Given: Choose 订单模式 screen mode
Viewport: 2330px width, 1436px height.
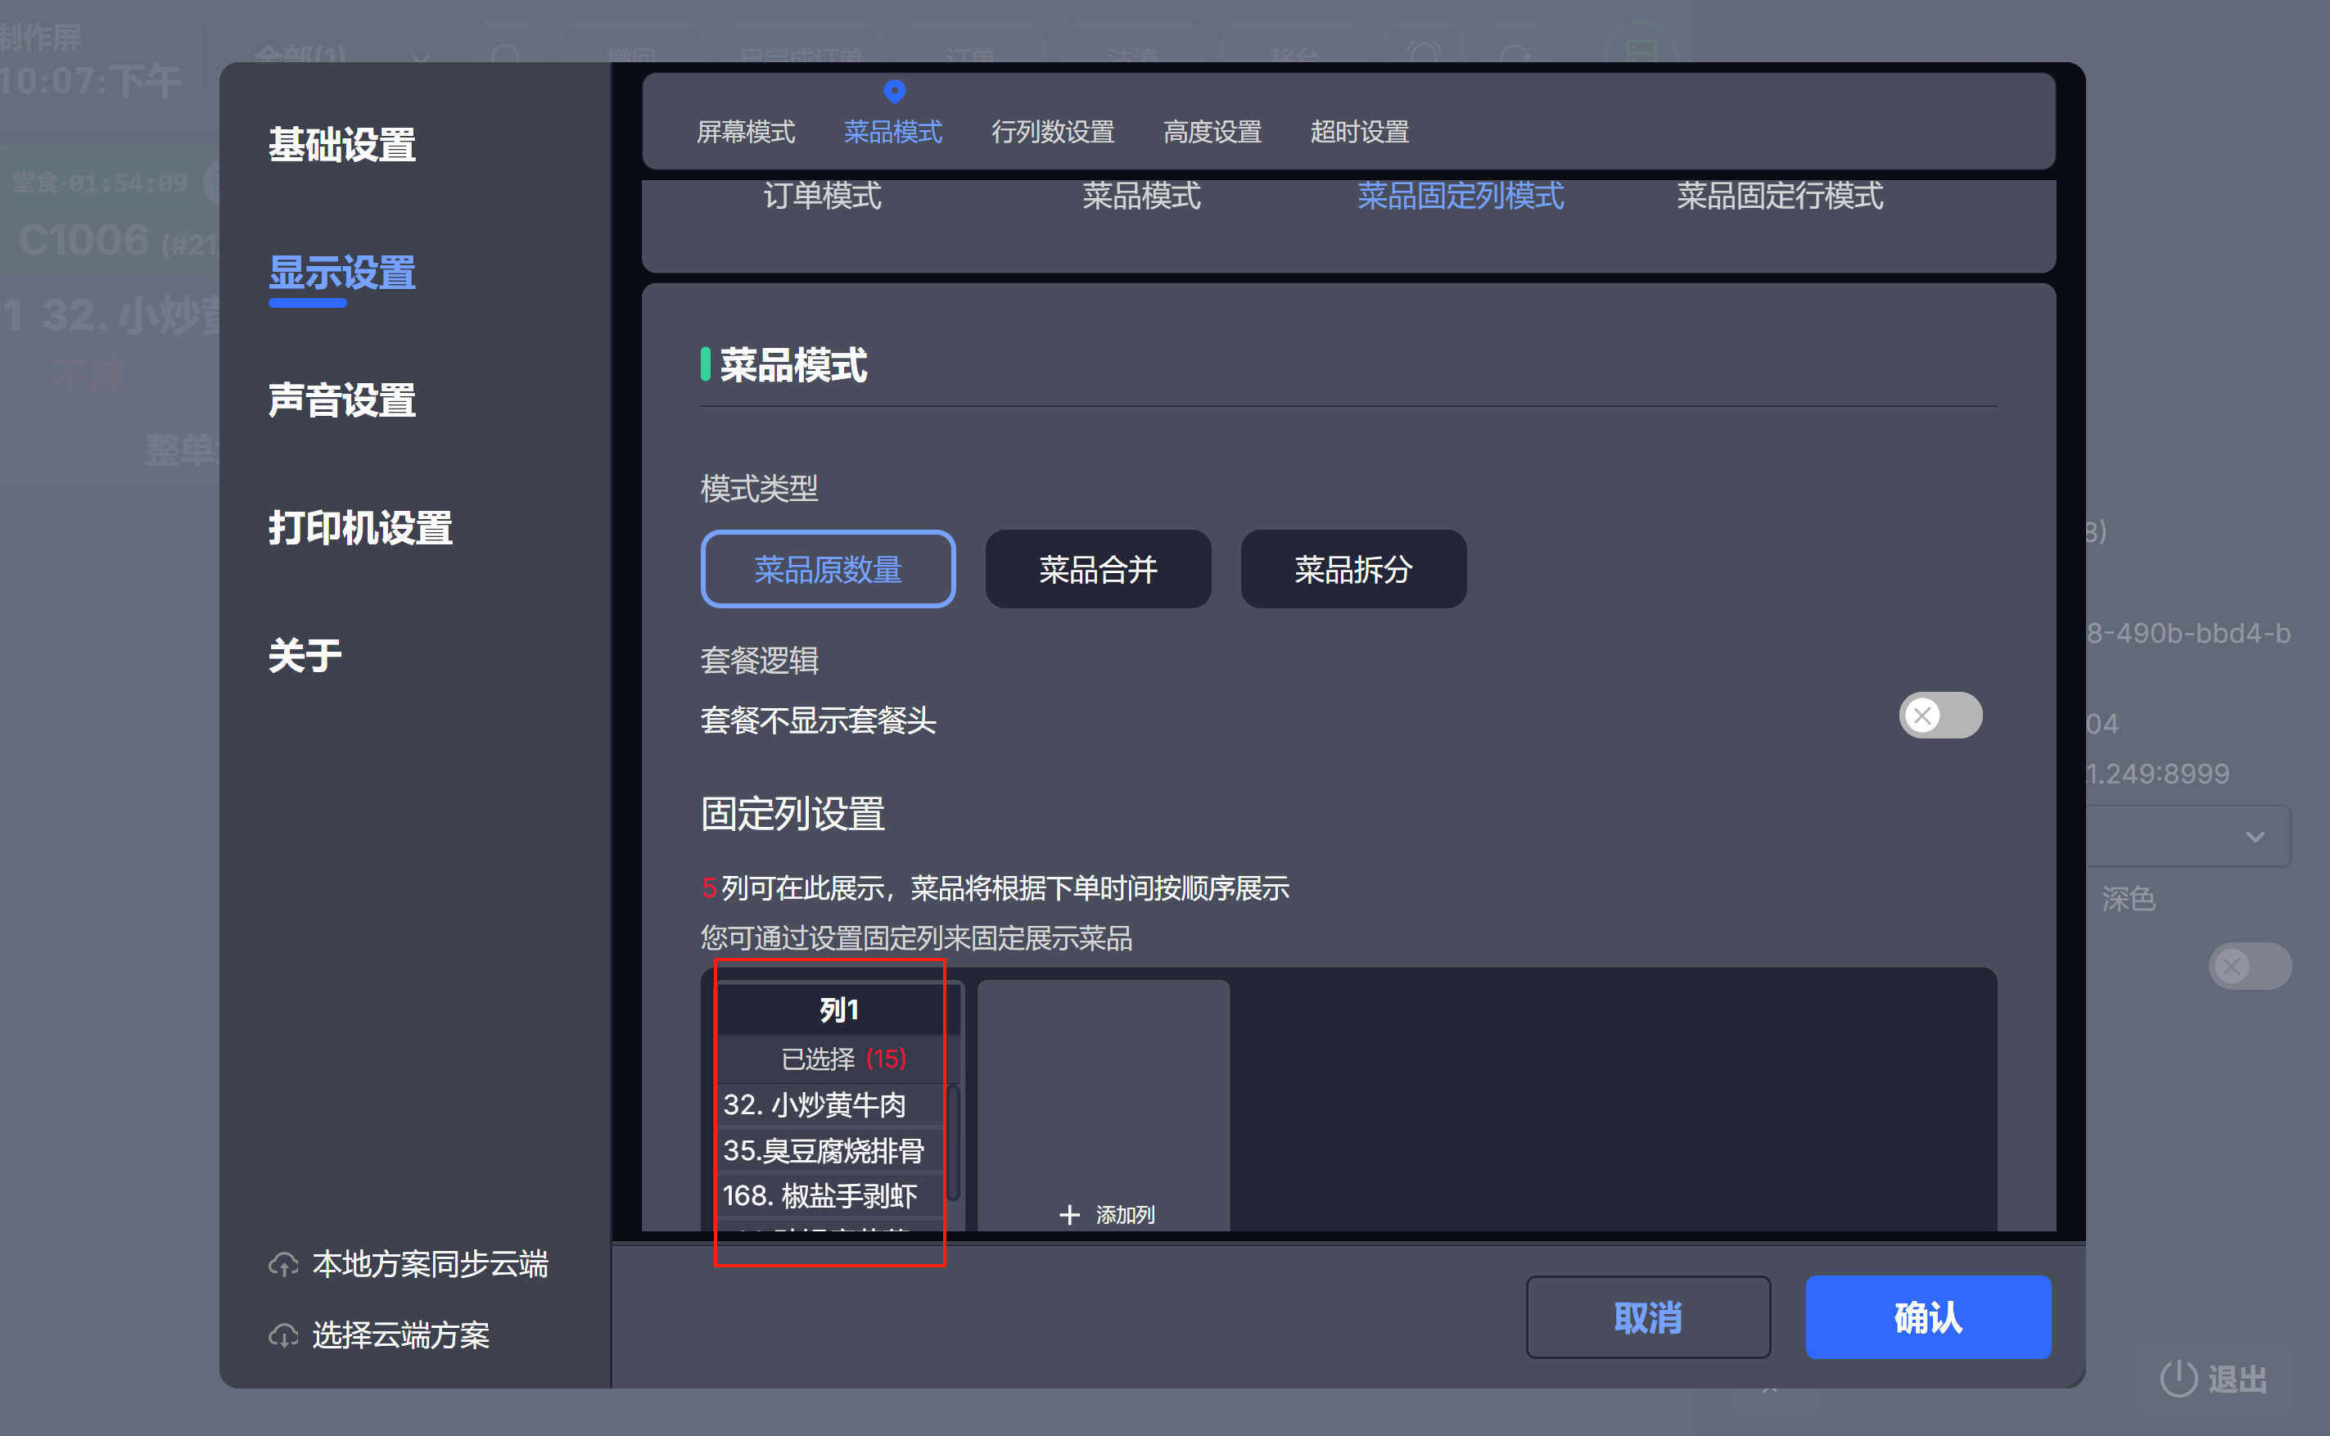Looking at the screenshot, I should (822, 196).
